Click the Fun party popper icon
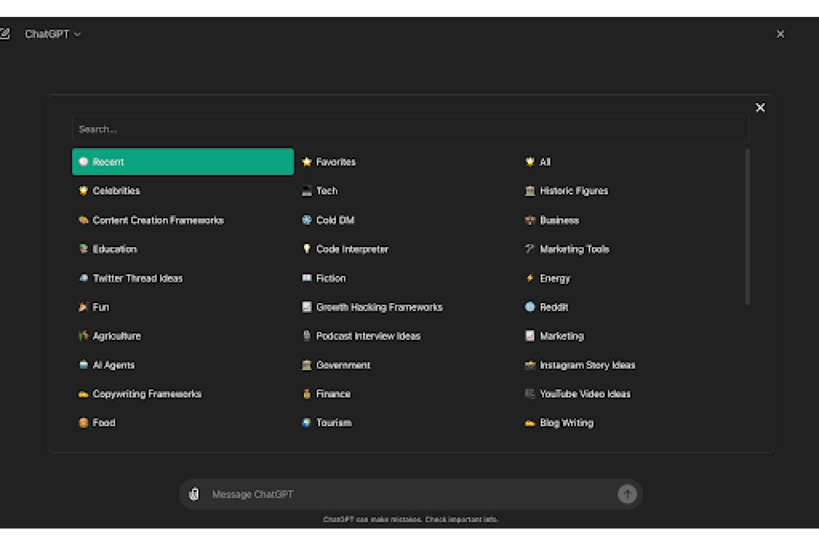 pos(84,307)
